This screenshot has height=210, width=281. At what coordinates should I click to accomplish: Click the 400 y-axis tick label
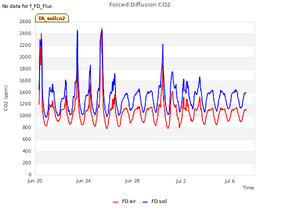pos(27,151)
